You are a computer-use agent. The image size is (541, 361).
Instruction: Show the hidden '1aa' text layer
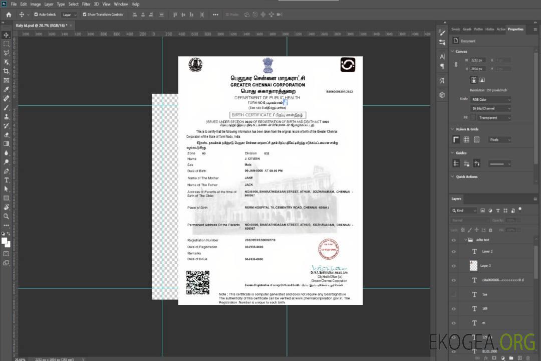(x=454, y=294)
